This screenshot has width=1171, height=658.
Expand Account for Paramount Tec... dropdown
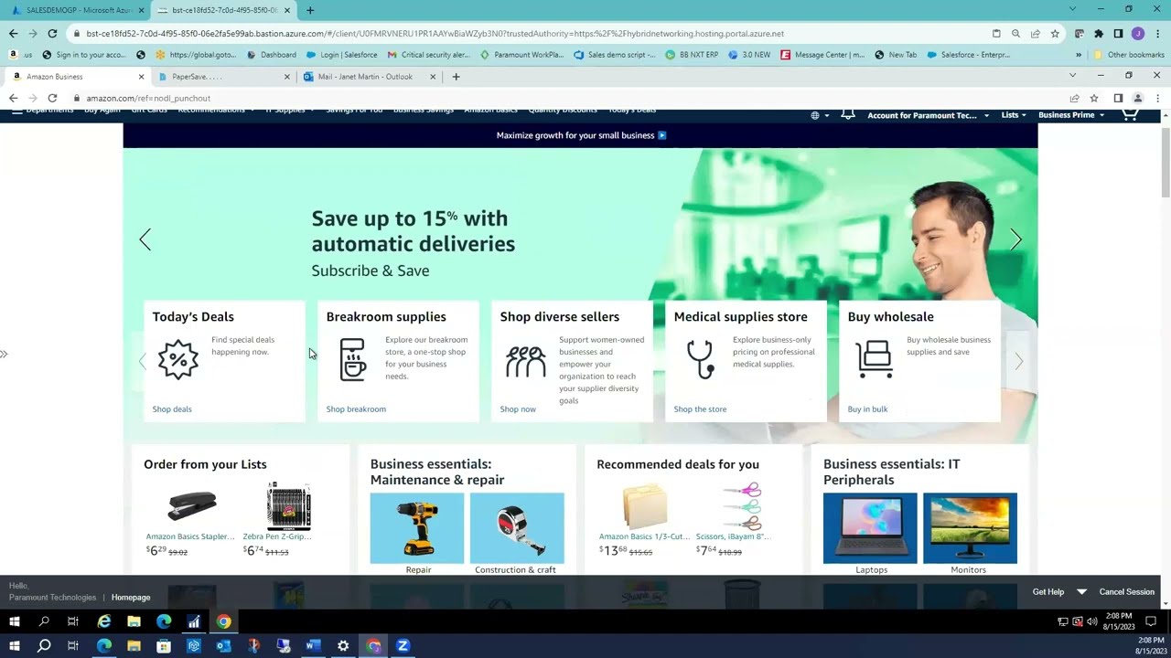929,115
